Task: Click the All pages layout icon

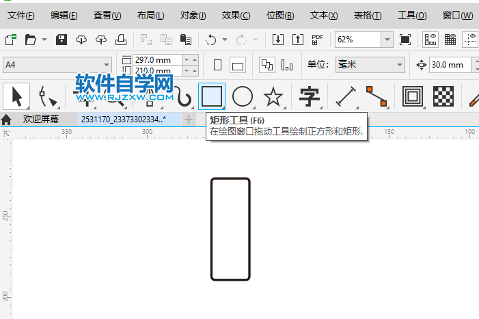Action: pyautogui.click(x=267, y=65)
